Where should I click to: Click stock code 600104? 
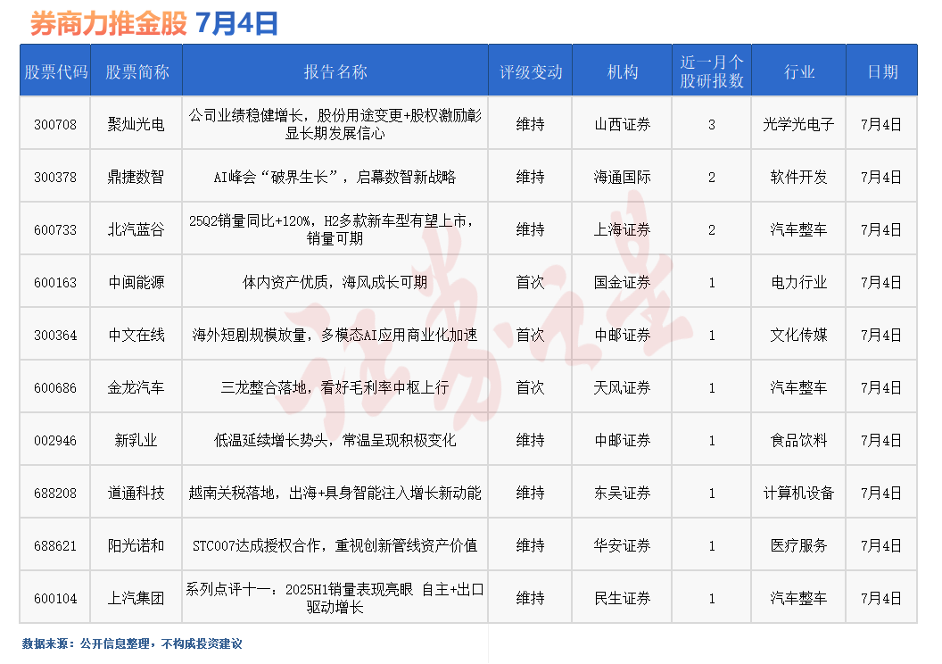coord(55,599)
